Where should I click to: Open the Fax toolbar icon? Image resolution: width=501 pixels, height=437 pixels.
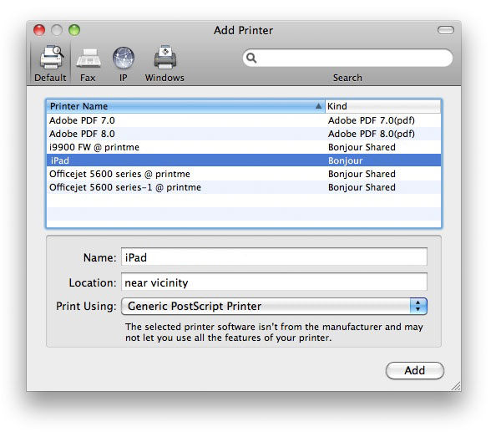tap(89, 64)
